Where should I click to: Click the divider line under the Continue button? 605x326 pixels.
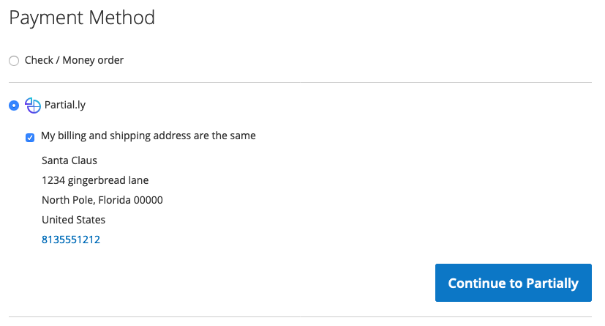click(300, 317)
